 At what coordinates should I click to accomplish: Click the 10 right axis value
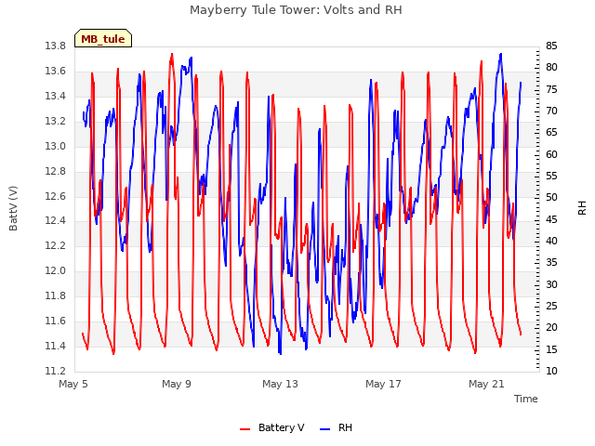(551, 371)
